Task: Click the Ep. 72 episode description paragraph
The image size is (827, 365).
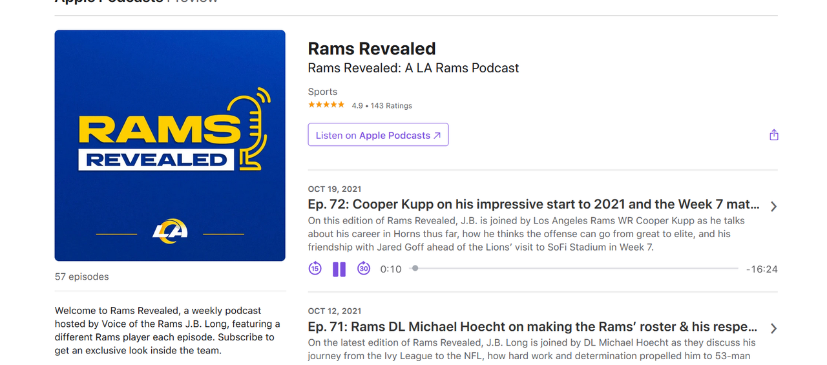Action: [x=527, y=234]
